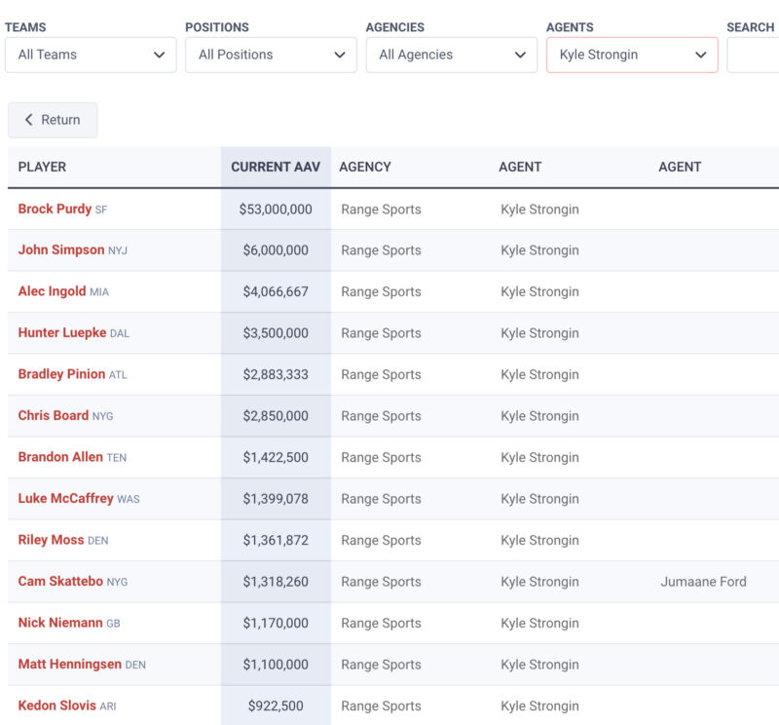Click the Search input field
This screenshot has height=725, width=779.
(x=753, y=56)
